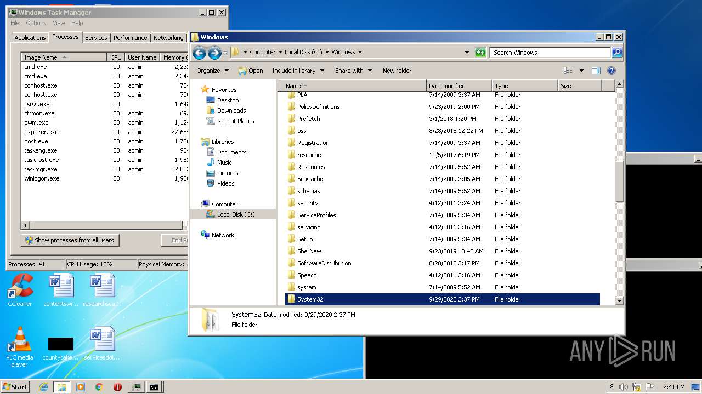Select Local Disk (C:) in navigation pane
The width and height of the screenshot is (702, 394).
236,215
